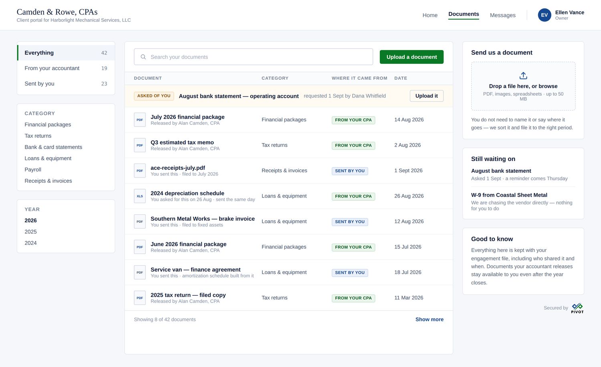The height and width of the screenshot is (367, 601).
Task: Filter by Loans & equipment category in sidebar
Action: pos(48,158)
